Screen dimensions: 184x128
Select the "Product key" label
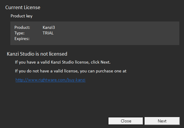[x=21, y=16]
